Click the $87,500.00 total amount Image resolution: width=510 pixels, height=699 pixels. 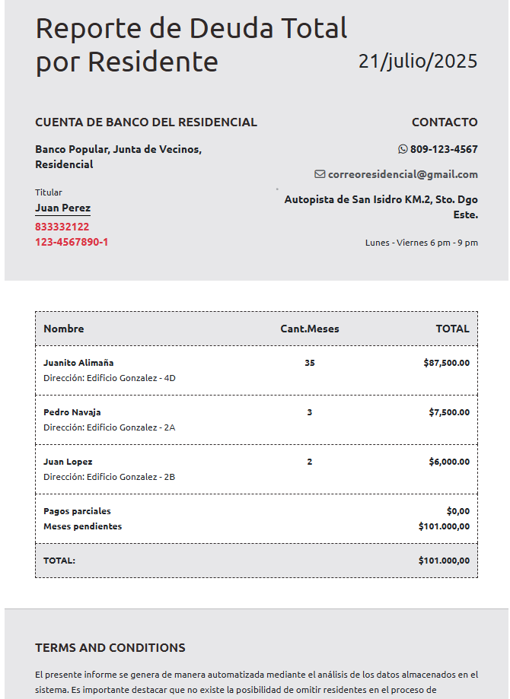(x=447, y=362)
